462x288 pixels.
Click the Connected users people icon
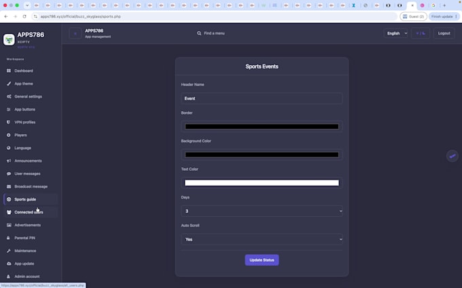pyautogui.click(x=9, y=212)
